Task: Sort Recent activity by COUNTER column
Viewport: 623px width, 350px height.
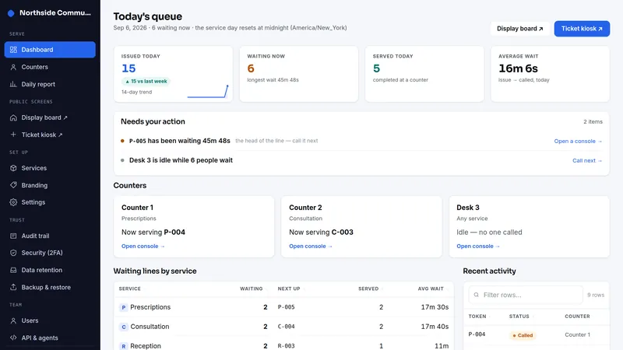Action: tap(577, 317)
